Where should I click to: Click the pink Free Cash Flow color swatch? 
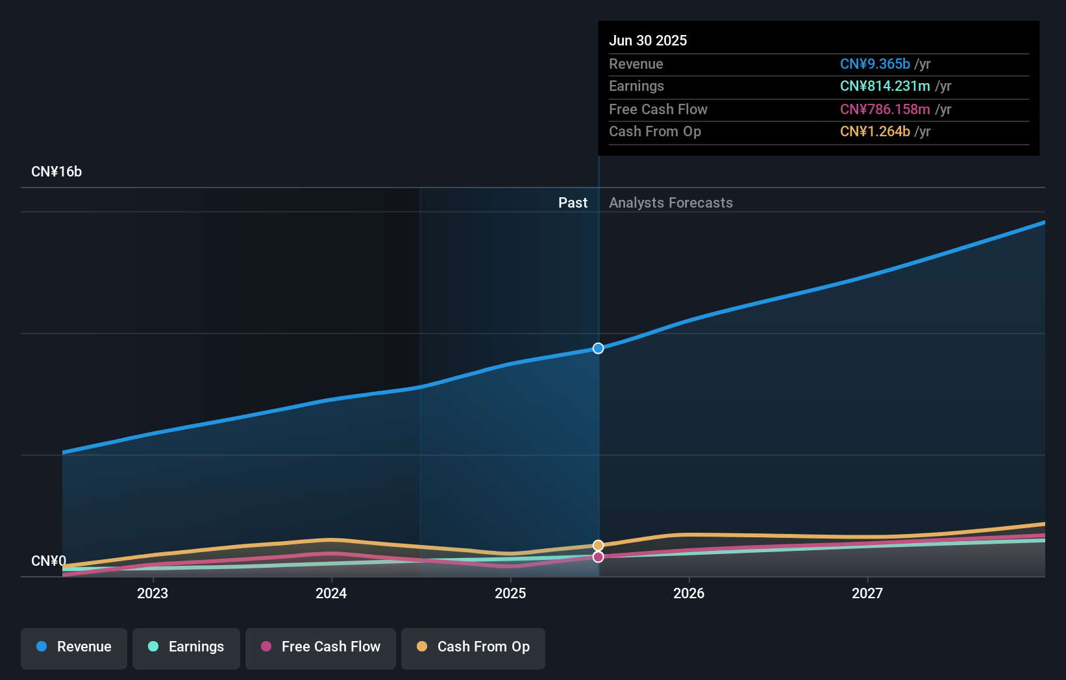coord(266,647)
